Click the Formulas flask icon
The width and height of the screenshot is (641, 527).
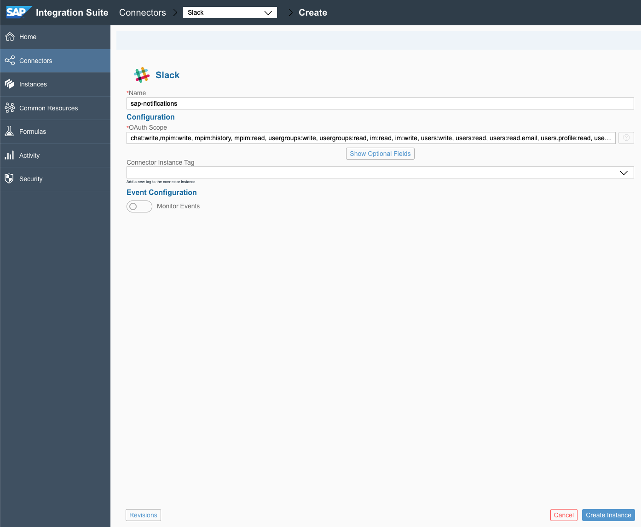point(9,132)
